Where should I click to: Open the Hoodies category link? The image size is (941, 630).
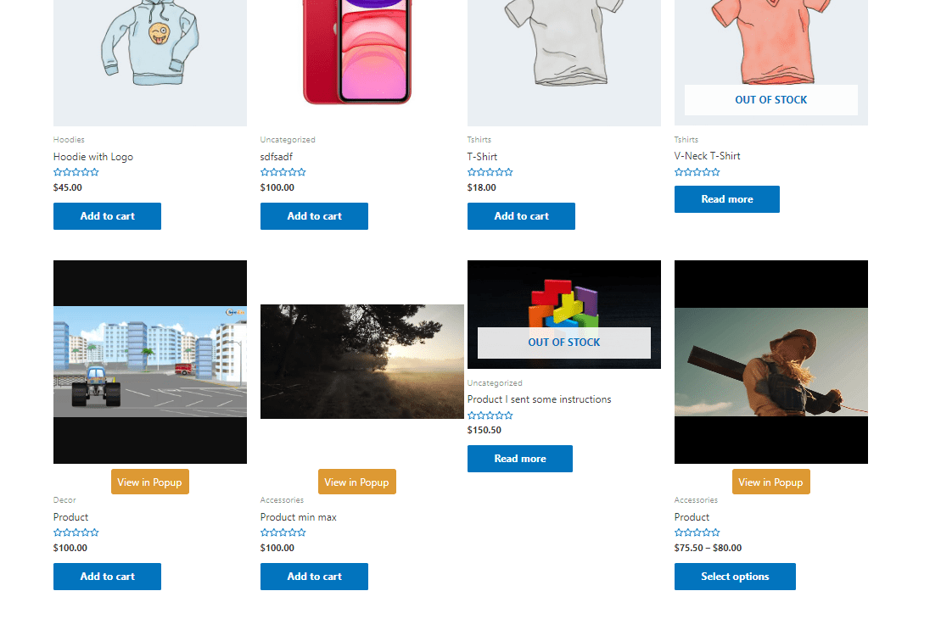click(69, 140)
